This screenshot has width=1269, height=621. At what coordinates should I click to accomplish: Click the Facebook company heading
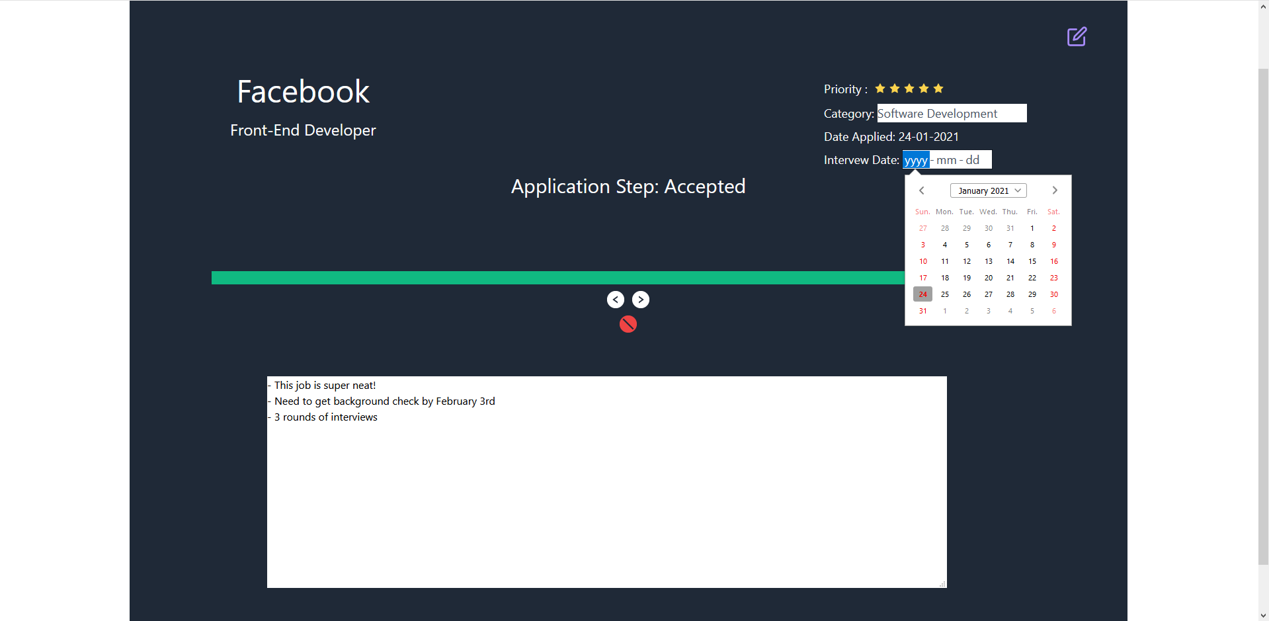point(303,91)
